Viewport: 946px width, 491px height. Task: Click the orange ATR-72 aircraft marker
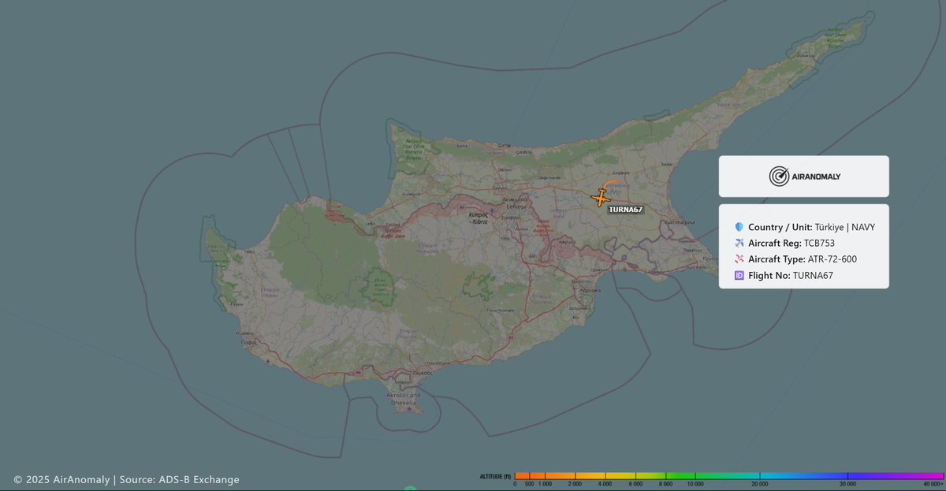pos(601,198)
